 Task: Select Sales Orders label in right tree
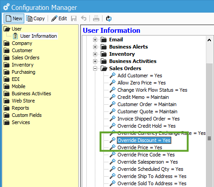coord(125,68)
